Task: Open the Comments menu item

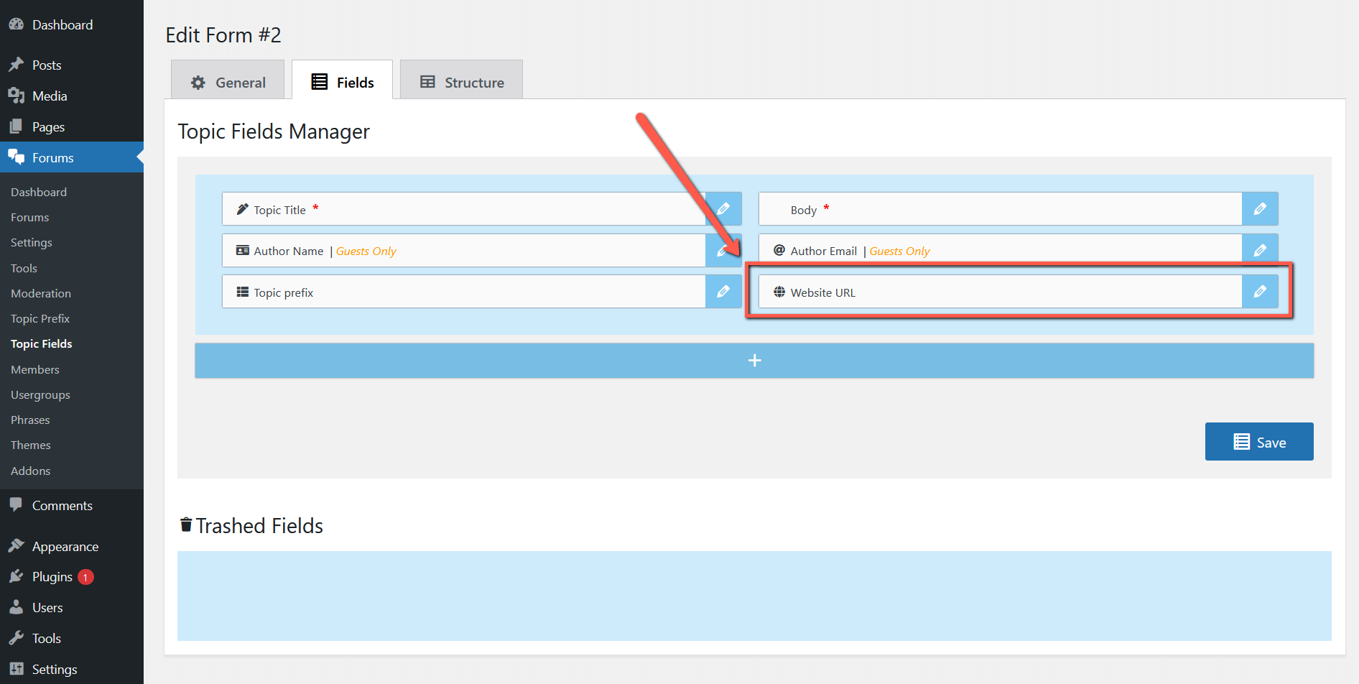Action: pos(62,506)
